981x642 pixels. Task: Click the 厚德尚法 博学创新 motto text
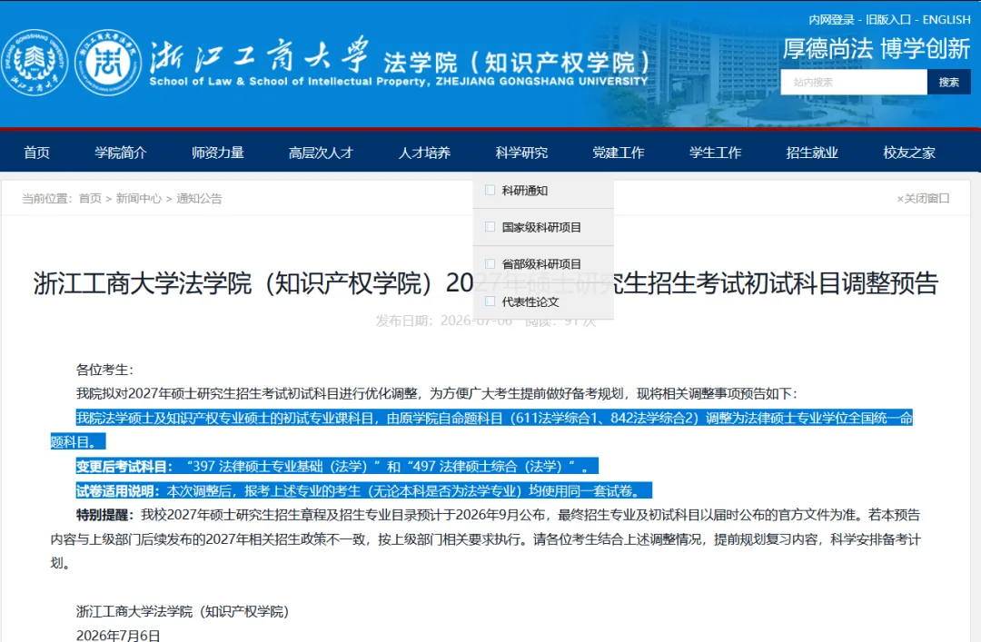(877, 49)
